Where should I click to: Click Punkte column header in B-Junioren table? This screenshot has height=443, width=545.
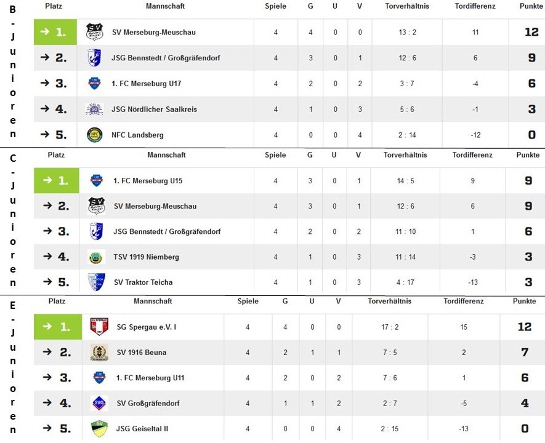[x=531, y=6]
